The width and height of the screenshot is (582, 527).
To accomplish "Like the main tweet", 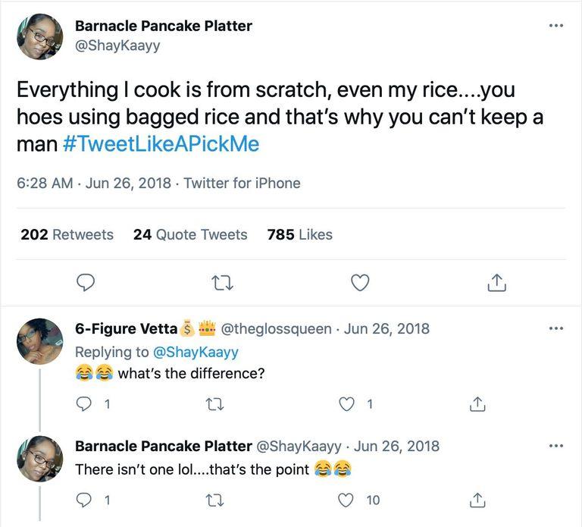I will [x=360, y=283].
